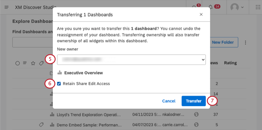Viewport: 262px width, 130px height.
Task: Open the New owner dropdown
Action: pyautogui.click(x=131, y=59)
